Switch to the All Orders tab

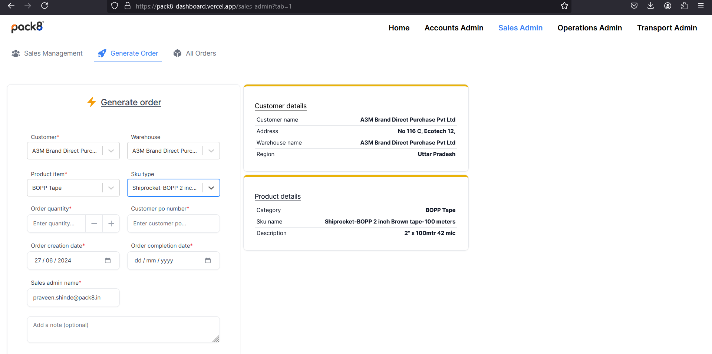pos(195,53)
